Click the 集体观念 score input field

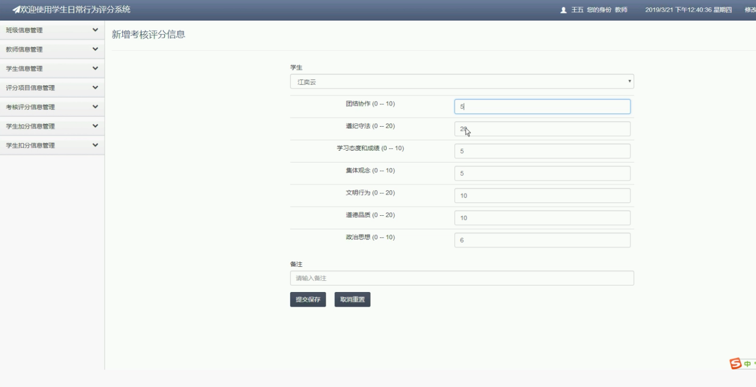(x=542, y=173)
